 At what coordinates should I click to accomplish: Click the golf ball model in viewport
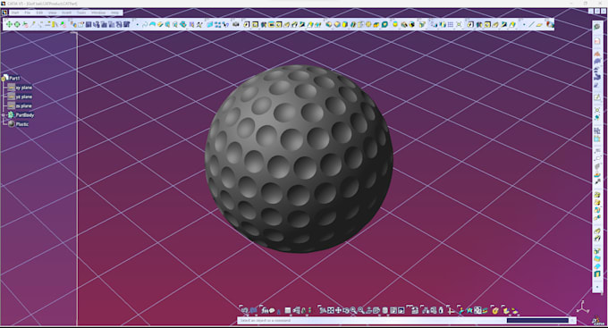299,158
